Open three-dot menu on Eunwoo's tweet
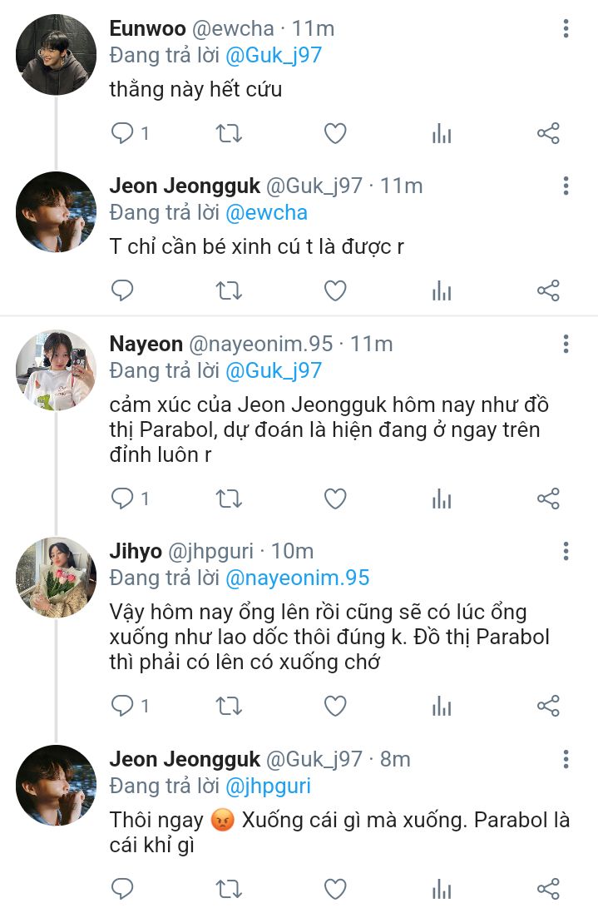The width and height of the screenshot is (598, 908). point(566,28)
